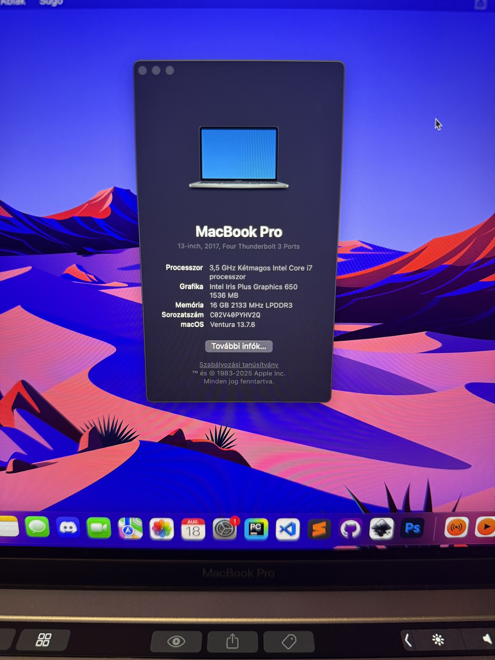The image size is (495, 660).
Task: Select the 13-inch, 2017, Four Thunderbolt 3 Ports text
Action: pos(238,246)
